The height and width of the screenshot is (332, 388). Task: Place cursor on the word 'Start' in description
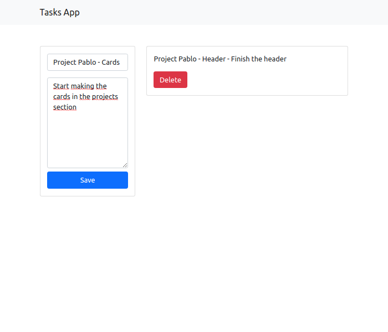[x=61, y=86]
